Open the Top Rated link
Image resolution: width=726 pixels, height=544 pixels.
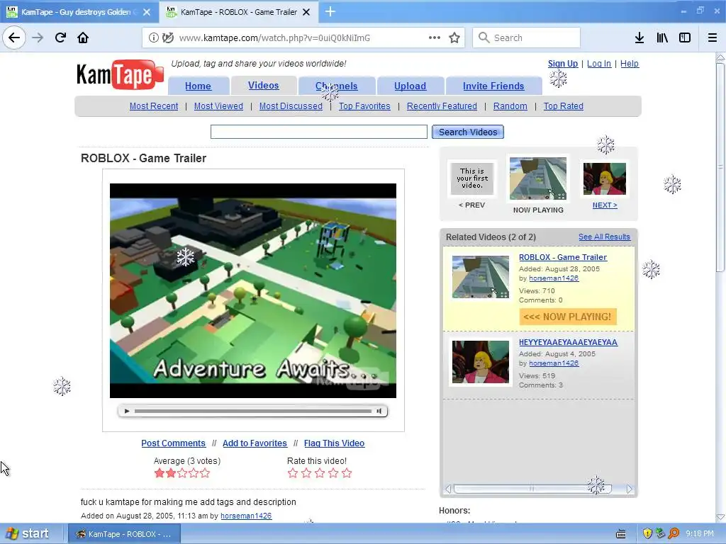564,106
